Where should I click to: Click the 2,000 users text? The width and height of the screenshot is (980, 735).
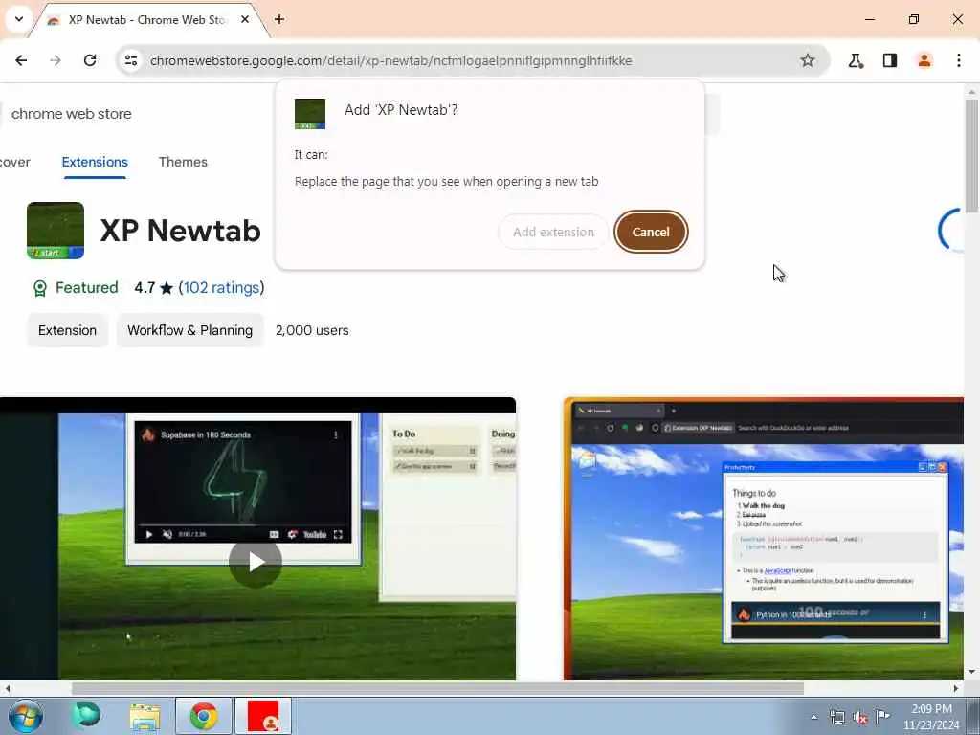point(313,330)
